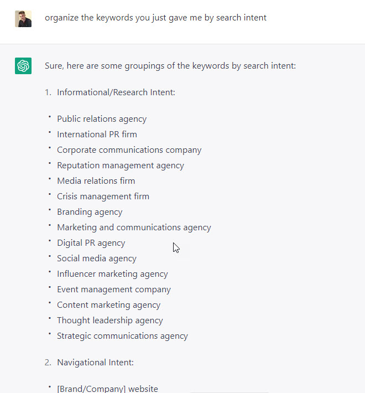This screenshot has width=365, height=393.
Task: Click 'Influencer marketing agency' item
Action: point(112,274)
